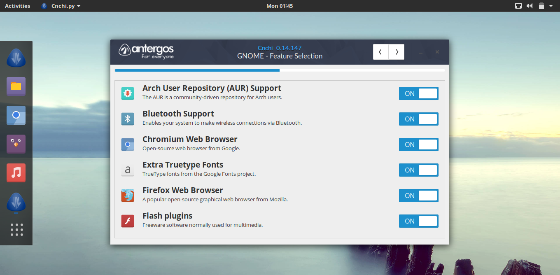
Task: Click the Firefox Web Browser icon
Action: click(128, 196)
